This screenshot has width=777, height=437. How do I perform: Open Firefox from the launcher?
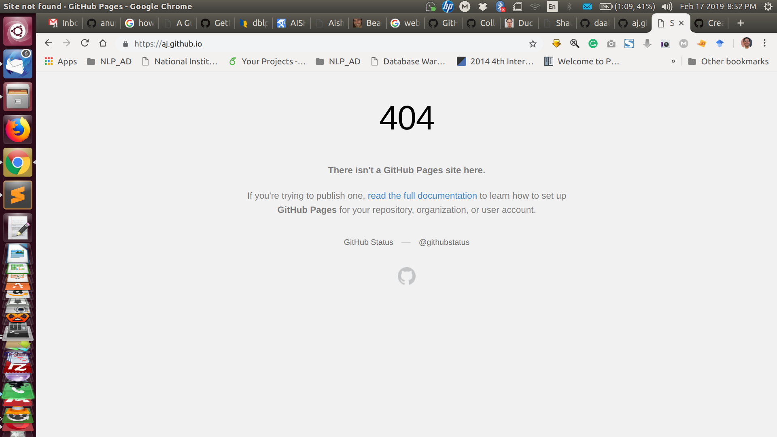pyautogui.click(x=17, y=129)
